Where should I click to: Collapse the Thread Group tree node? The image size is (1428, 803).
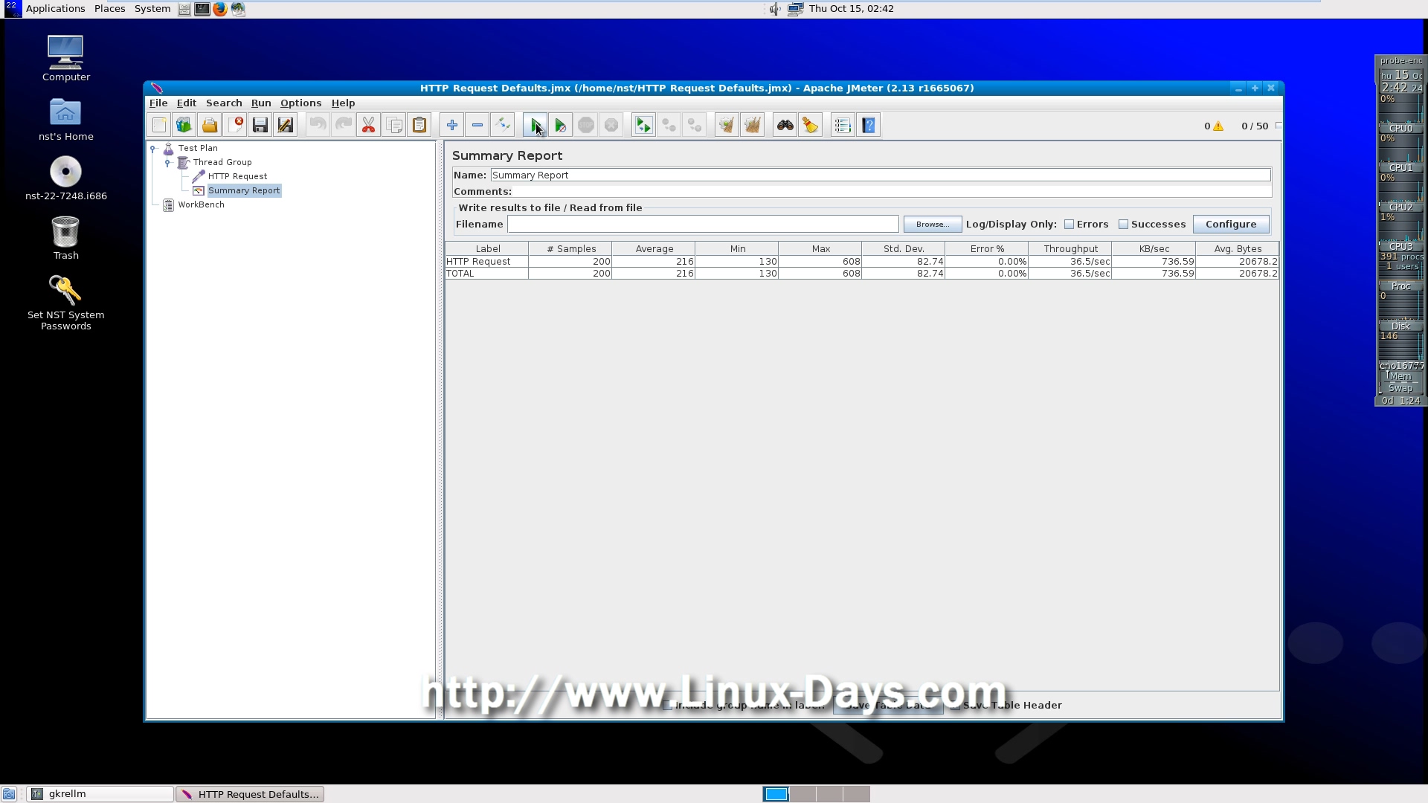pos(168,163)
